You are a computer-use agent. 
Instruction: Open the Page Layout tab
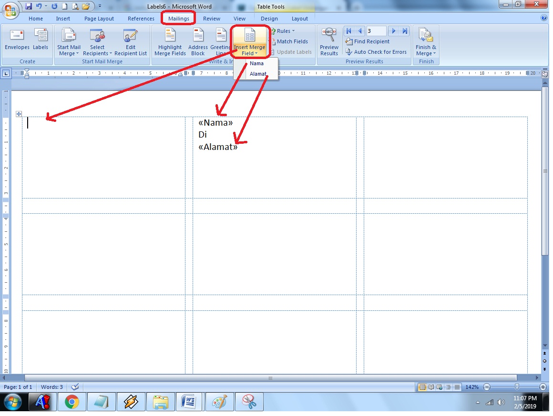pos(99,19)
